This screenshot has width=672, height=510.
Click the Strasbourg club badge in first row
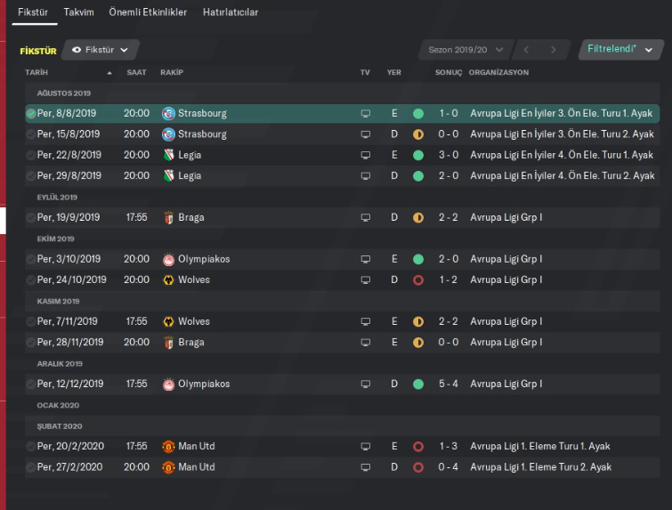click(x=168, y=114)
